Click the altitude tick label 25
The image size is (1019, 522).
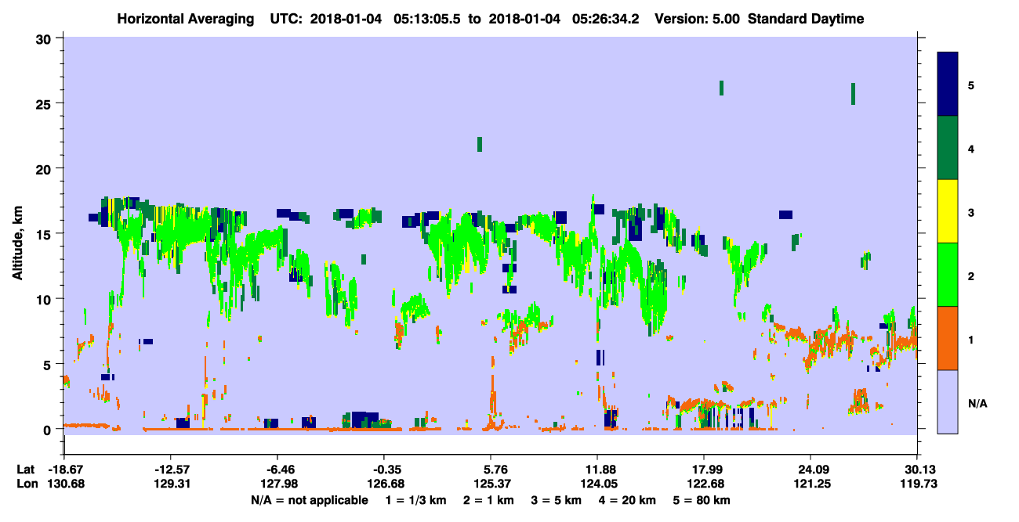pyautogui.click(x=45, y=103)
